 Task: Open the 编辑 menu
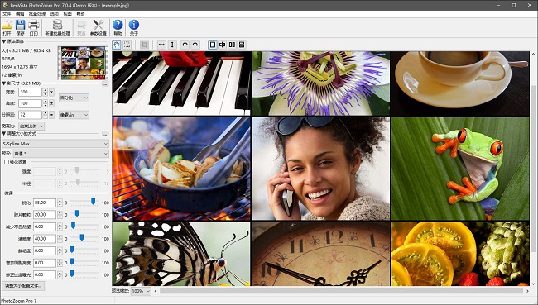click(x=20, y=14)
